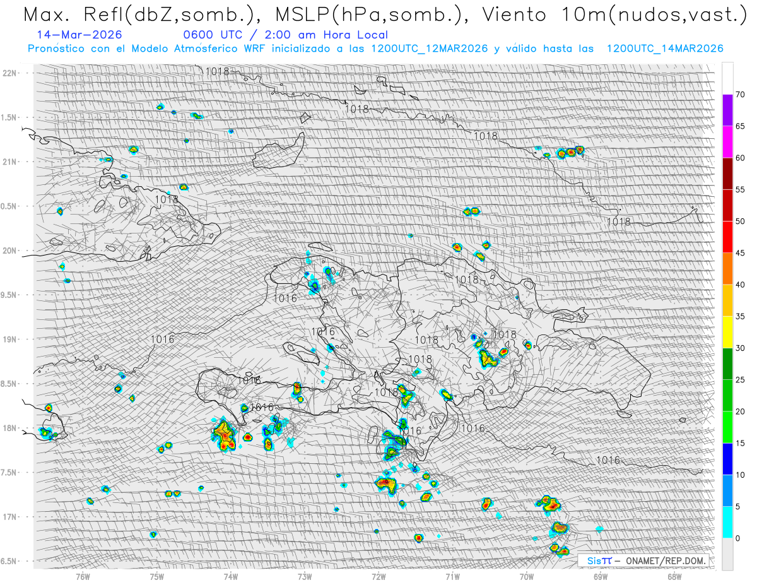Click the '69W' longitude label
Screen dimensions: 757x585
click(x=601, y=577)
